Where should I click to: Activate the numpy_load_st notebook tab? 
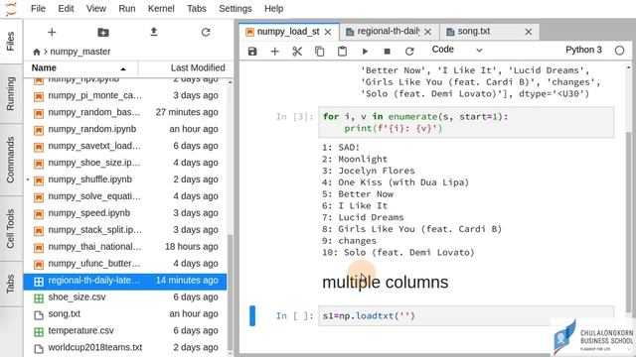[x=288, y=32]
